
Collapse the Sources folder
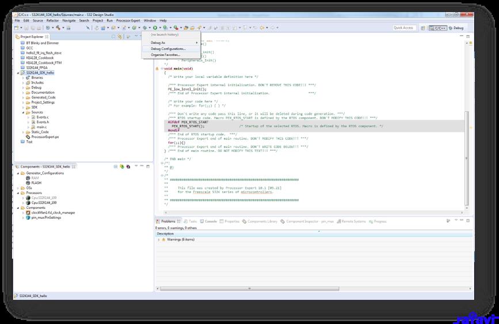point(24,112)
